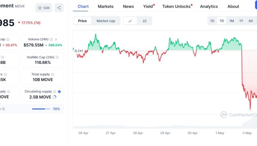Screen dimensions: 257x146
Task: Select the 1D time range
Action: coord(212,21)
